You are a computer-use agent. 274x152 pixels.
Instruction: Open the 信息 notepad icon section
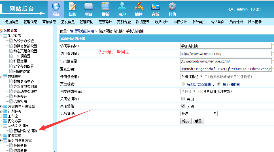click(72, 9)
